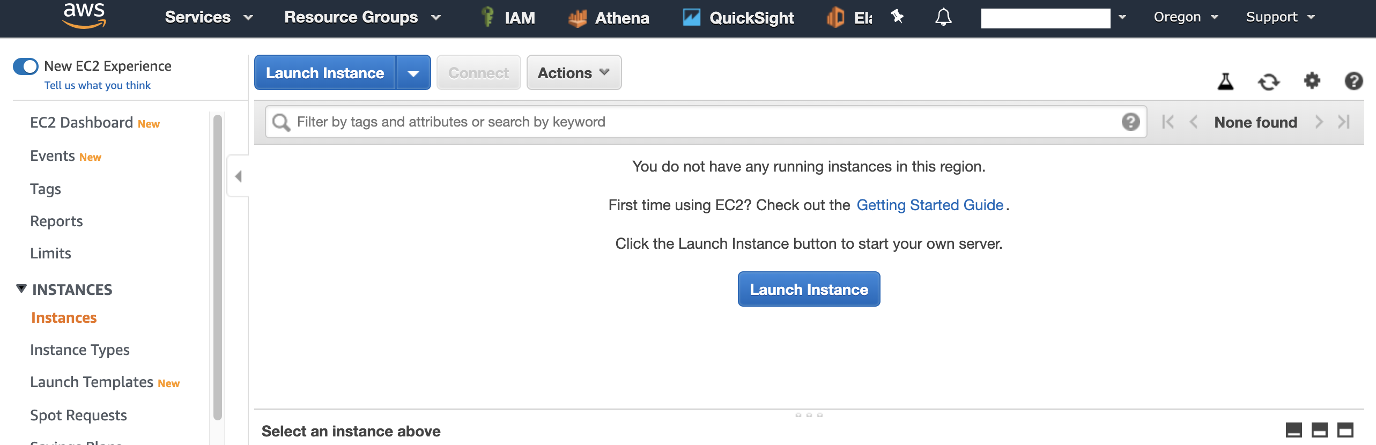Open the Oregon region selector

1186,17
